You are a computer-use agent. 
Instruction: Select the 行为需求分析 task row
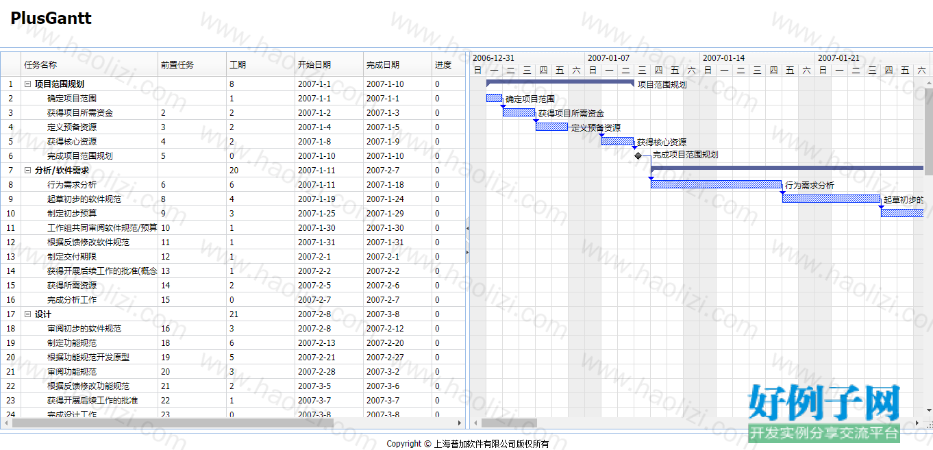(x=233, y=184)
